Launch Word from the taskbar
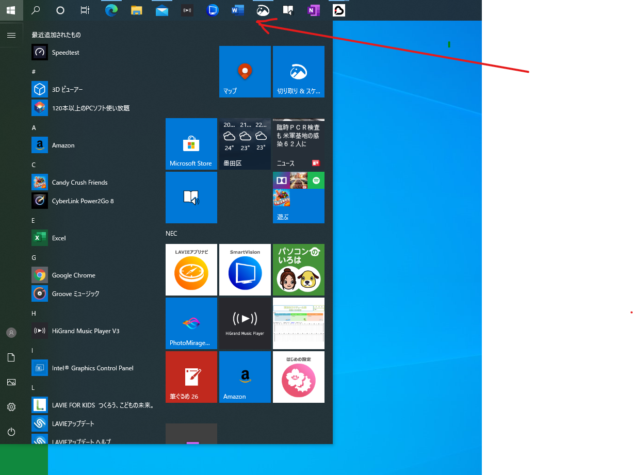 238,10
